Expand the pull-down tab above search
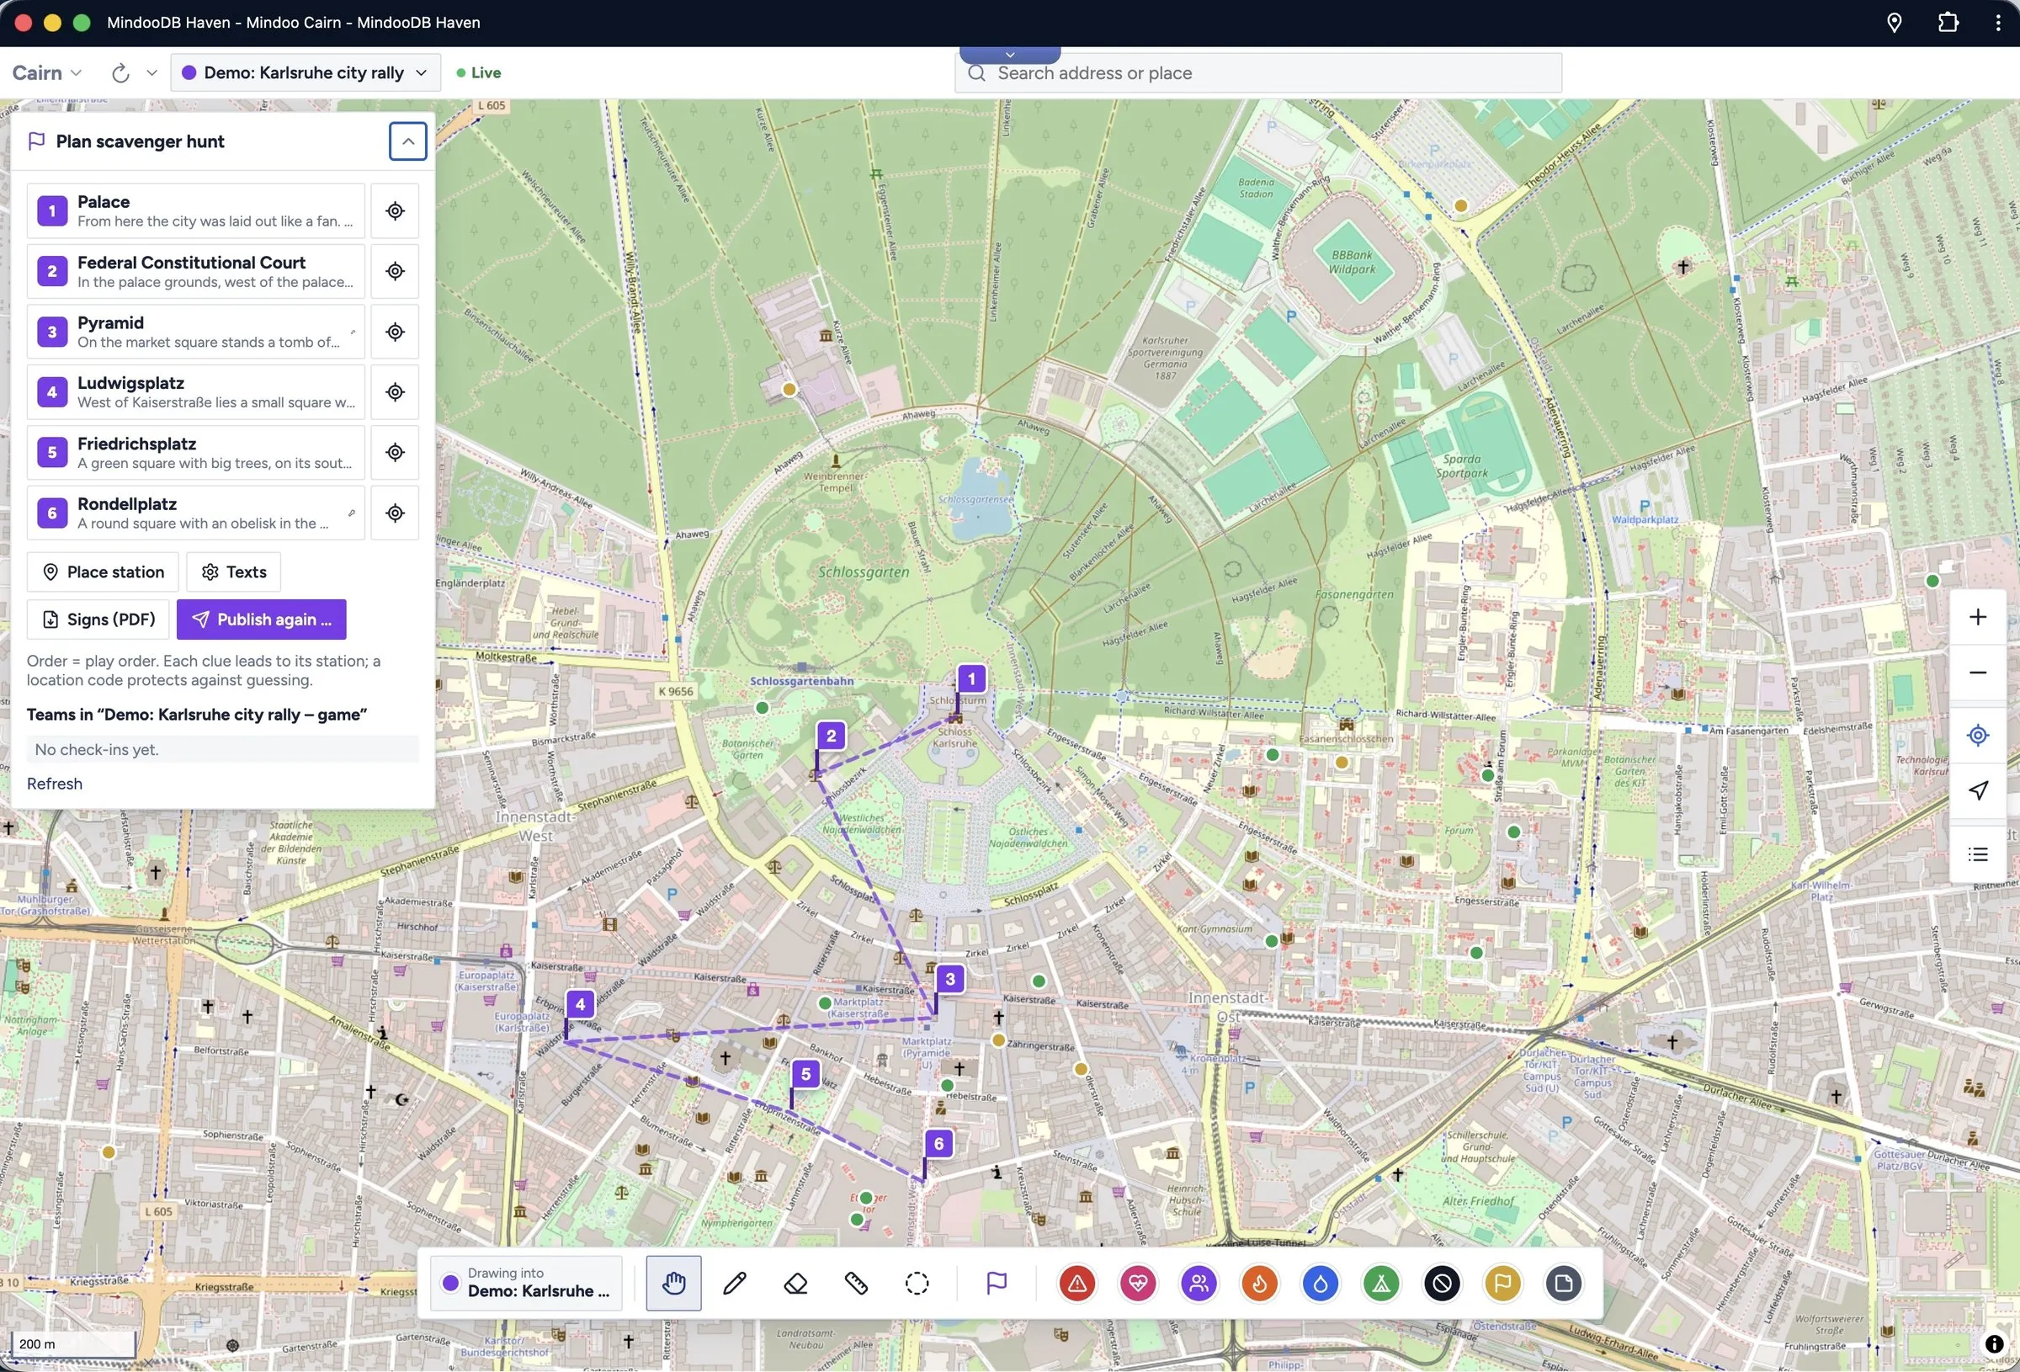The width and height of the screenshot is (2020, 1372). 1010,55
